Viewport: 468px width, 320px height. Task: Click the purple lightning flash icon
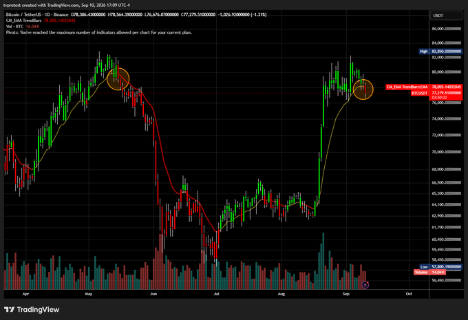click(x=365, y=285)
